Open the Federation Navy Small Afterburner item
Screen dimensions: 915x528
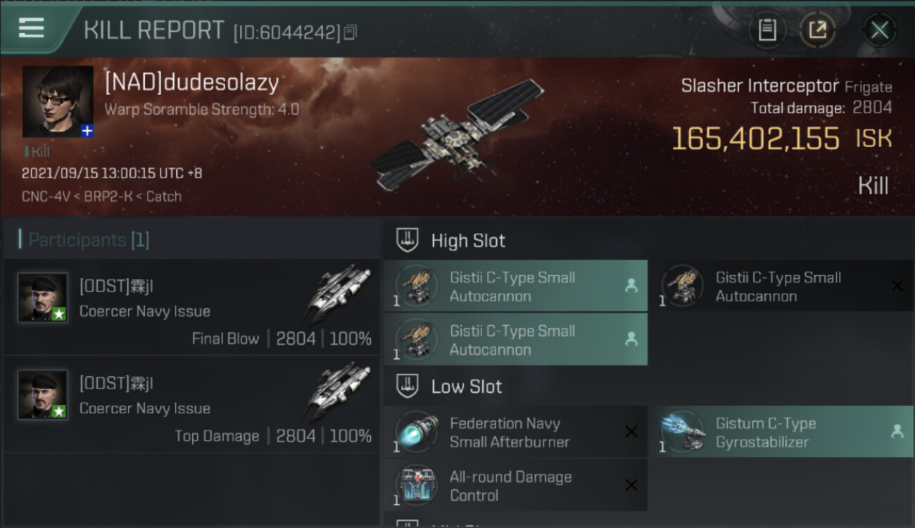[515, 432]
